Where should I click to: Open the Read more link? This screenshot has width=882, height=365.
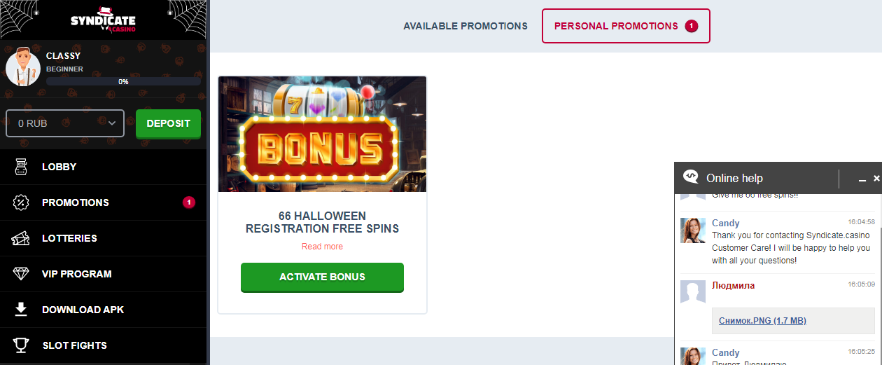322,247
